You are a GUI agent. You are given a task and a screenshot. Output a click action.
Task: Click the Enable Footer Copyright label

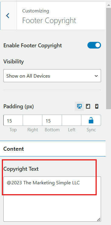tap(33, 45)
